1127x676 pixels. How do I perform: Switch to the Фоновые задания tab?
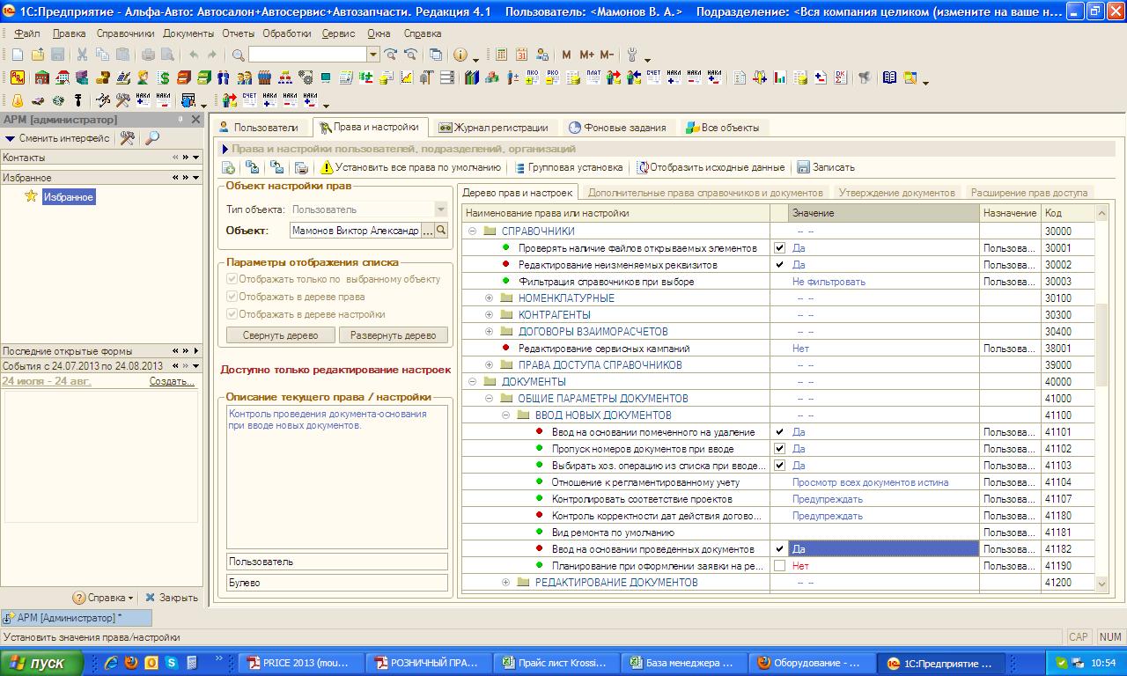617,128
